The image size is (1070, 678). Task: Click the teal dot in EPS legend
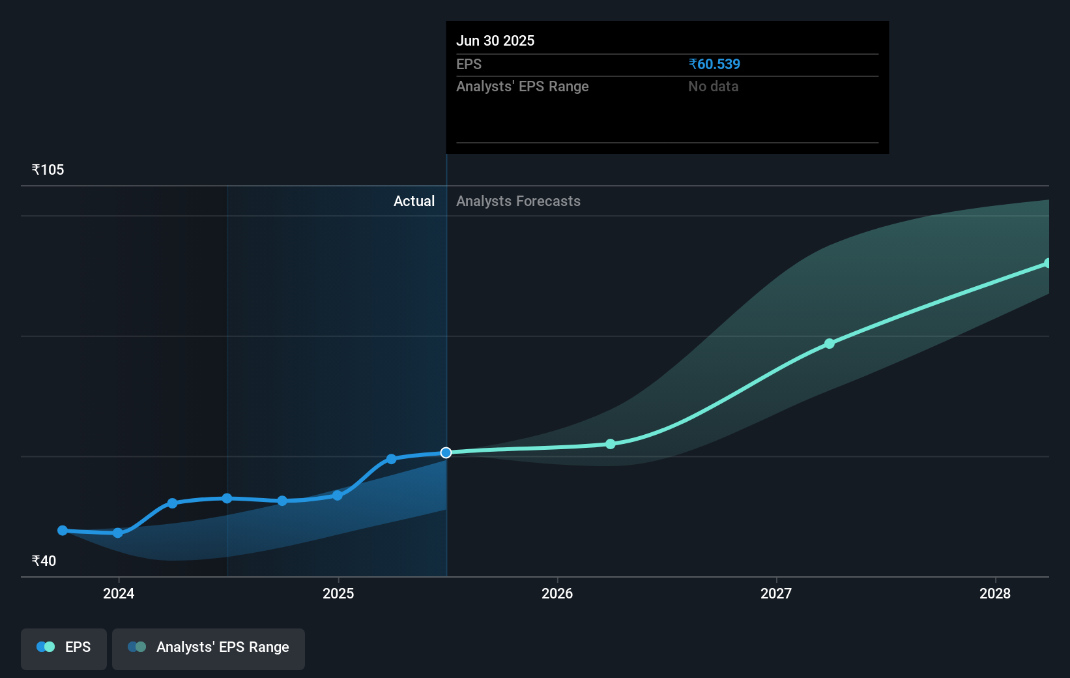[50, 646]
